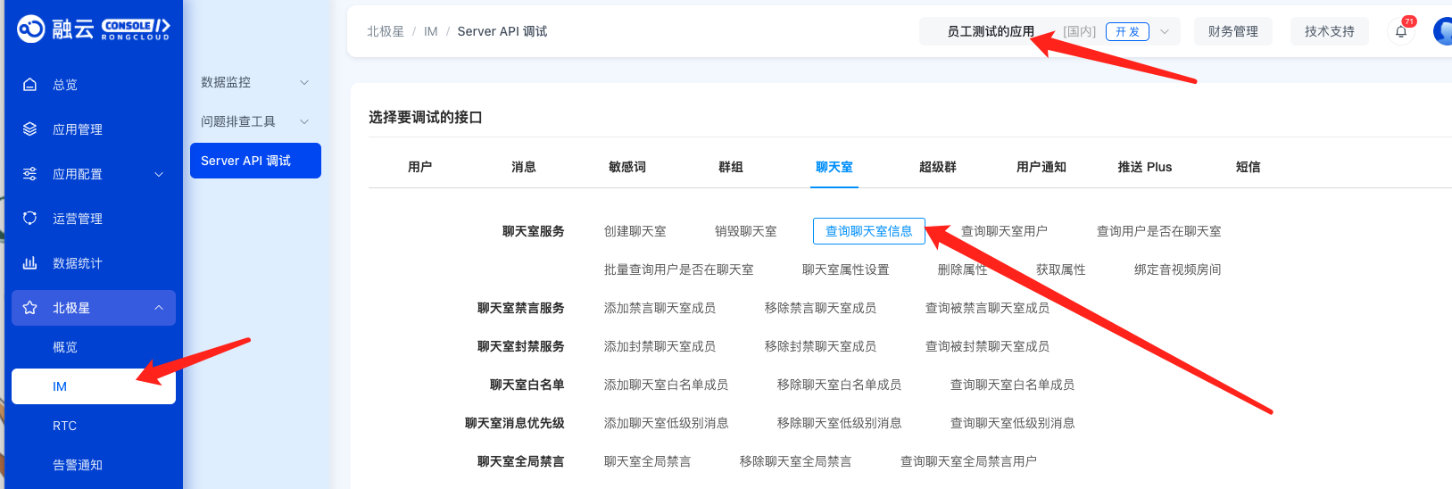Expand the 数据监控 submenu

[x=304, y=82]
